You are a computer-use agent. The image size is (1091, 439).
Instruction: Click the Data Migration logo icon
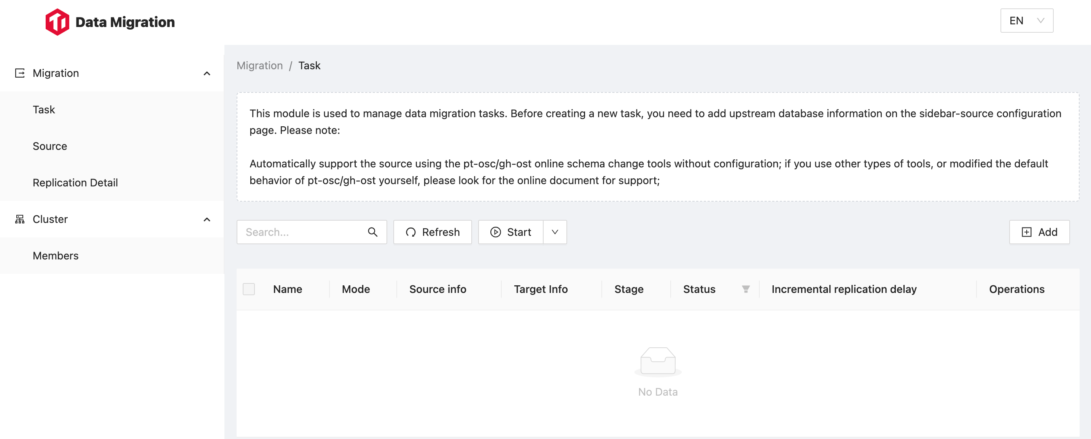pyautogui.click(x=57, y=22)
